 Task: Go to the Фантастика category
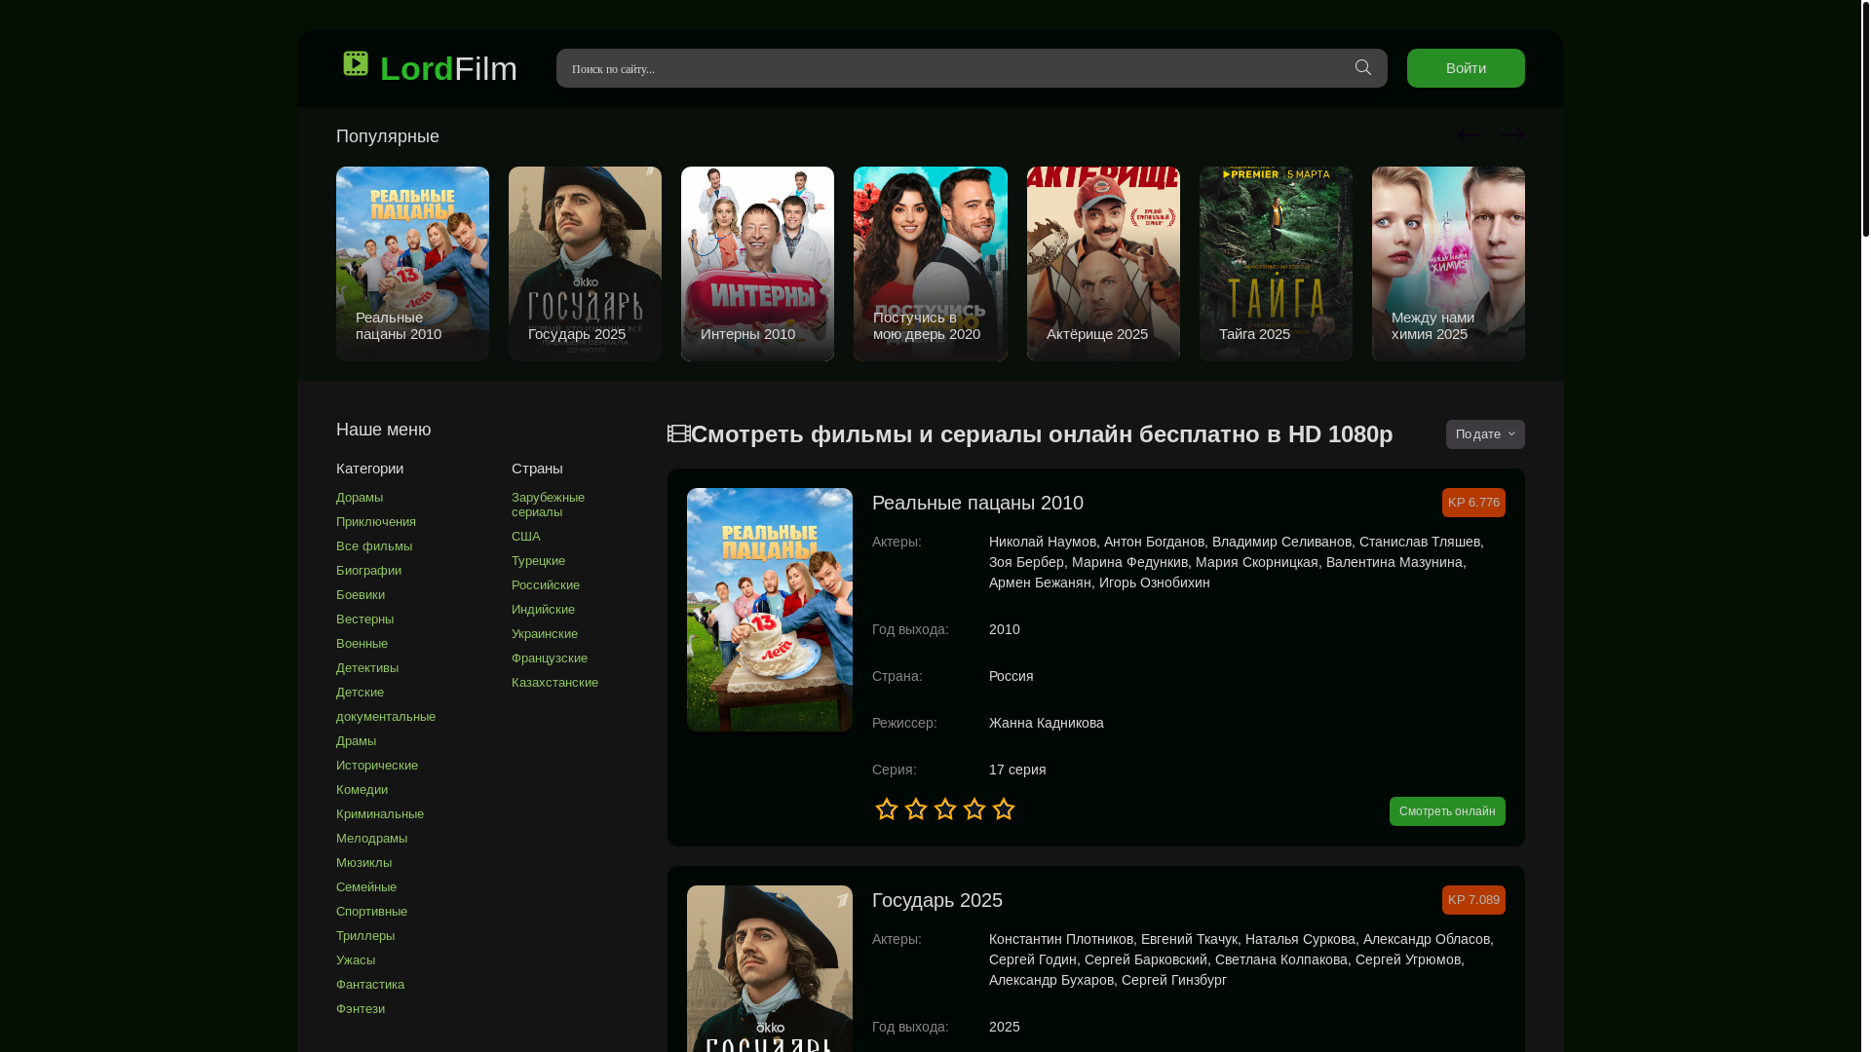tap(370, 985)
